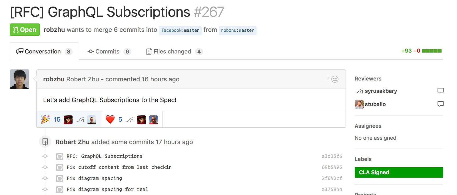Click the green Open status badge
Screen dimensions: 457x195
click(x=25, y=30)
